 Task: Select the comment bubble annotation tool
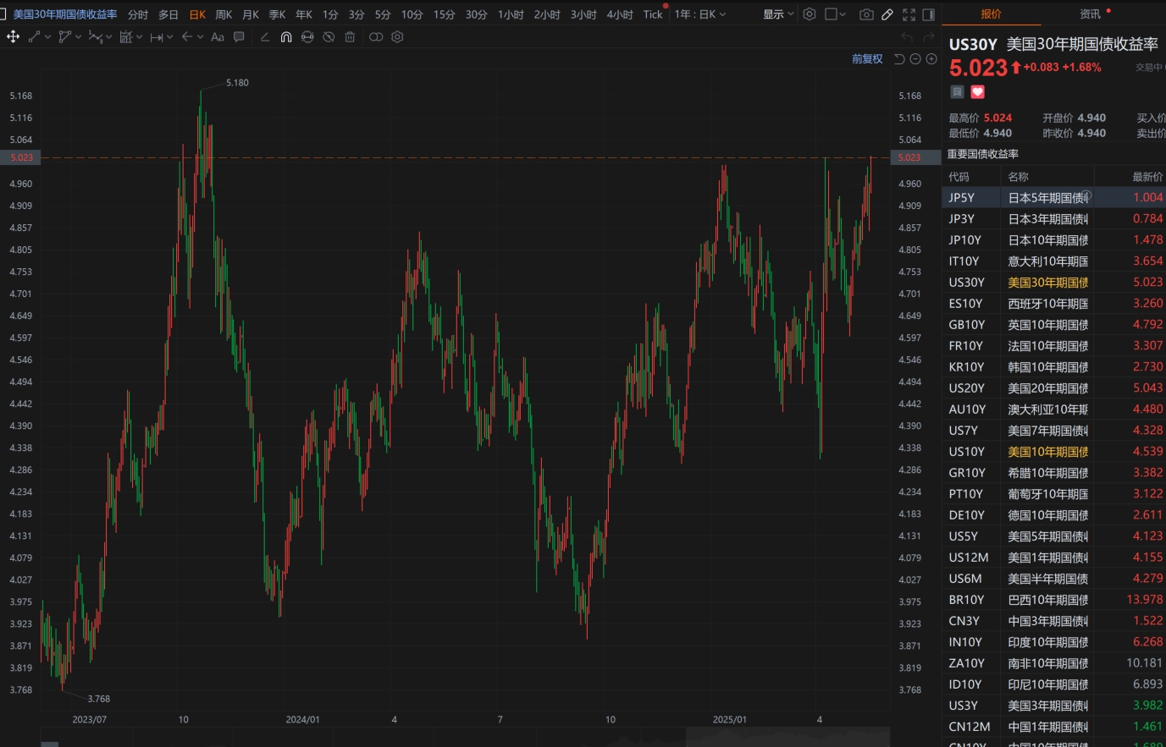tap(239, 37)
